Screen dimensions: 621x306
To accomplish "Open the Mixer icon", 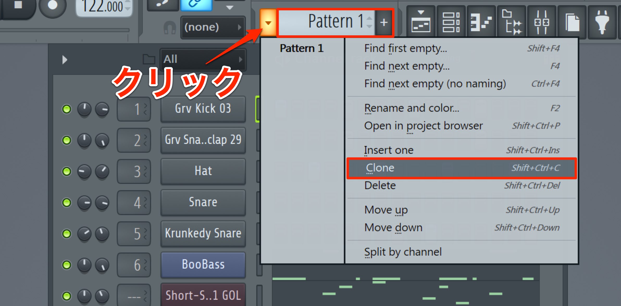I will pos(542,22).
